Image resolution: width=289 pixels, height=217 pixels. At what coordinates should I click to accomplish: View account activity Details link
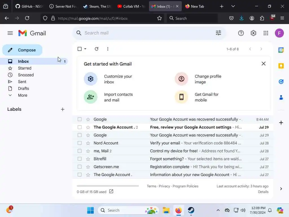[x=263, y=192]
